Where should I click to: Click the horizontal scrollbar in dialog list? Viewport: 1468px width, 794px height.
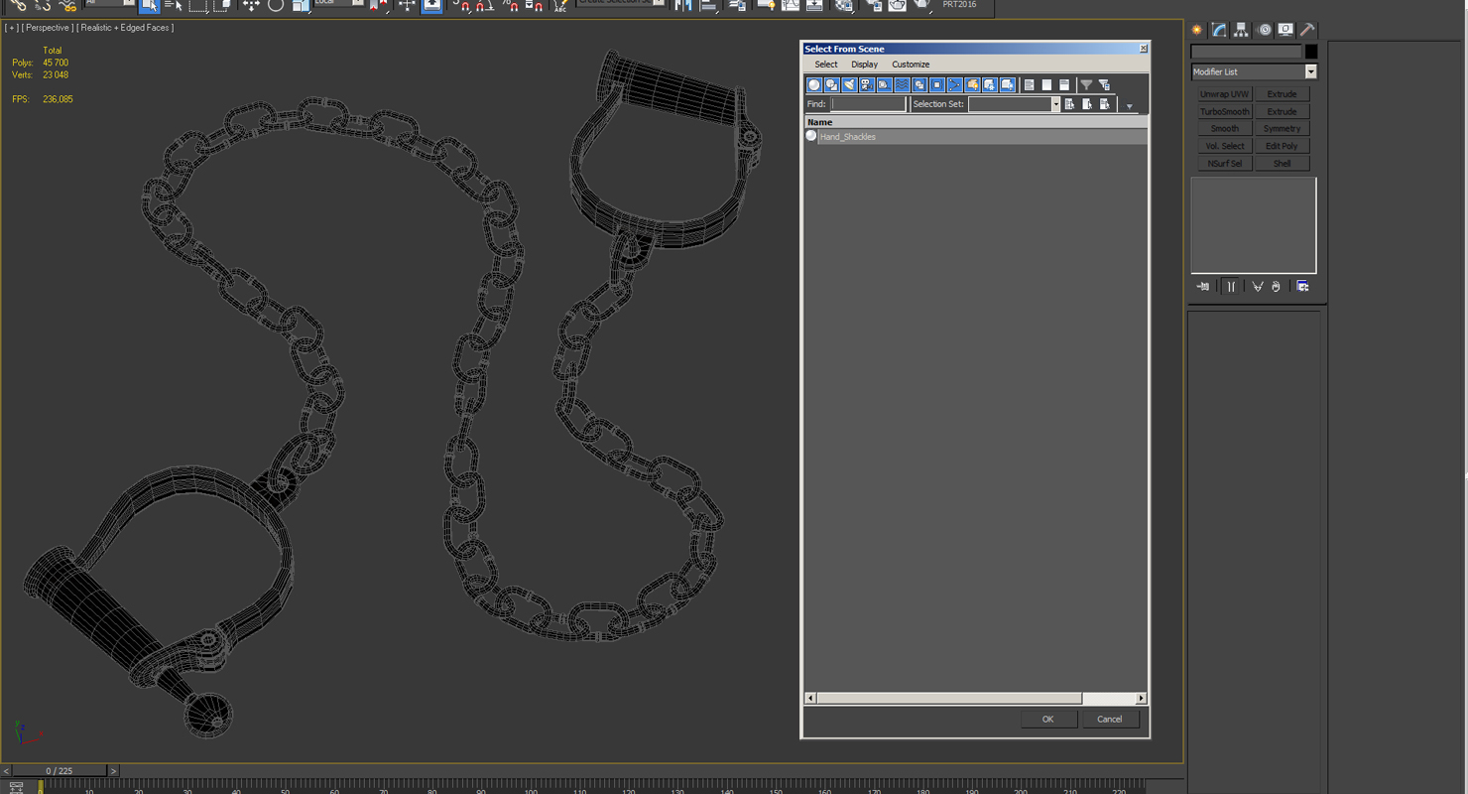point(949,699)
